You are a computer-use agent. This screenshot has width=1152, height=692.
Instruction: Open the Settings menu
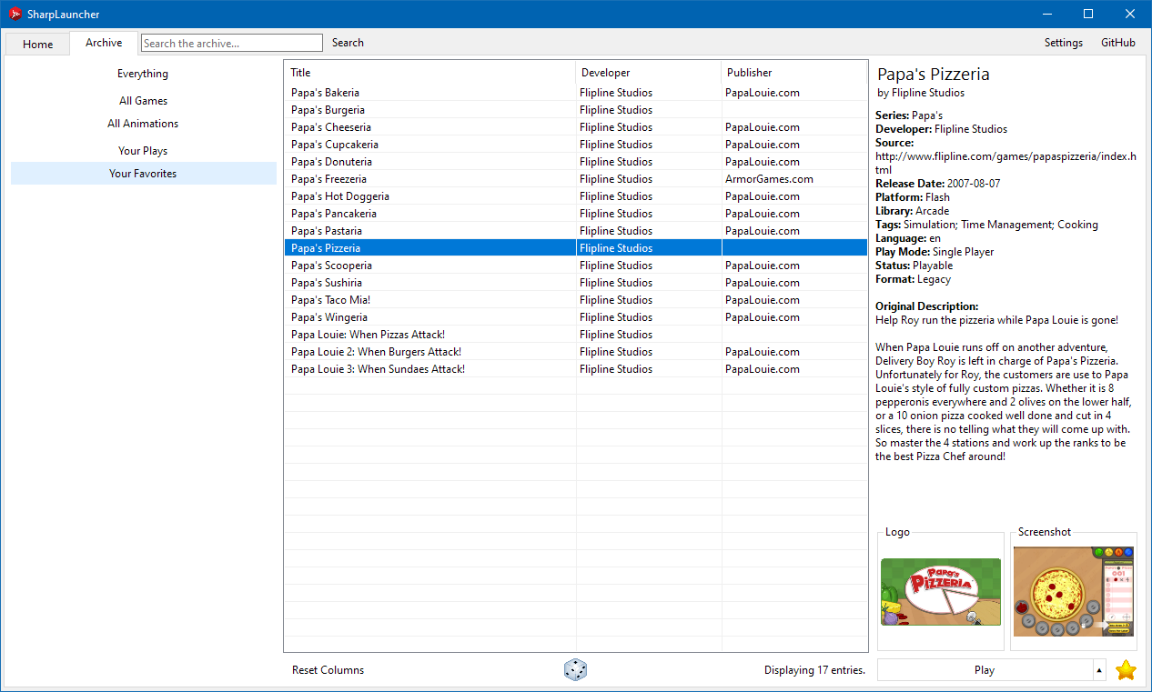tap(1064, 43)
